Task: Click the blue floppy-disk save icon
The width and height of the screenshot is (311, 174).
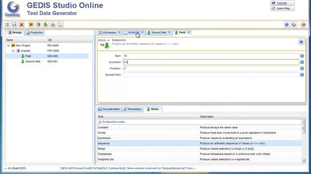Action: click(x=14, y=25)
